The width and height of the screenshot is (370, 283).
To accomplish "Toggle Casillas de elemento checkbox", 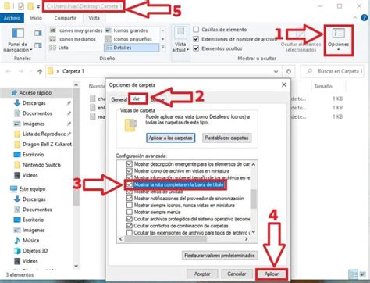I will point(196,30).
